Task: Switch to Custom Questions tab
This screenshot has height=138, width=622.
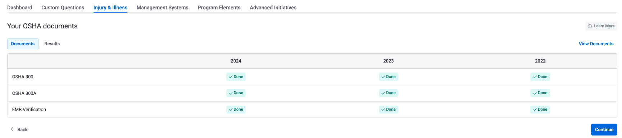Action: coord(63,8)
